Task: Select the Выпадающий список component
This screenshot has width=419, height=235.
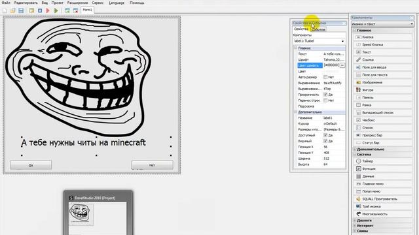Action: coord(382,113)
